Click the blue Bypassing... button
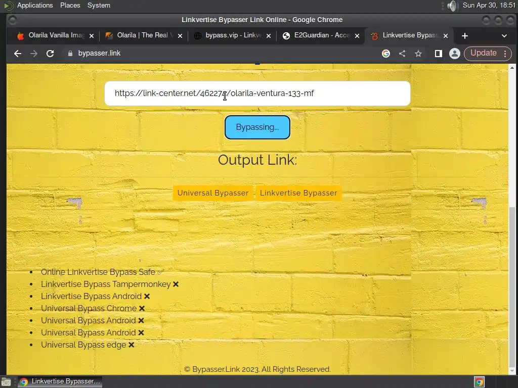 257,127
